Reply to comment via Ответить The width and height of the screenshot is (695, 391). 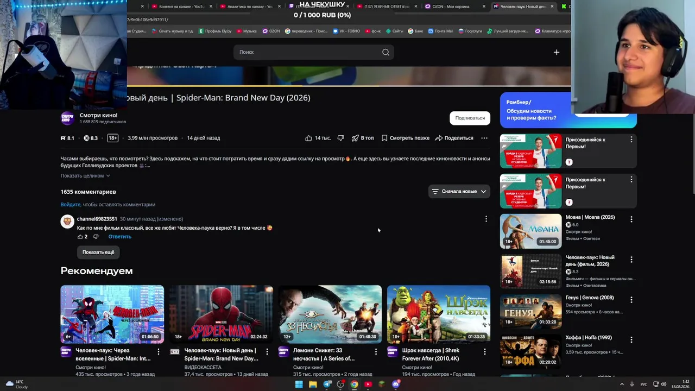coord(119,237)
